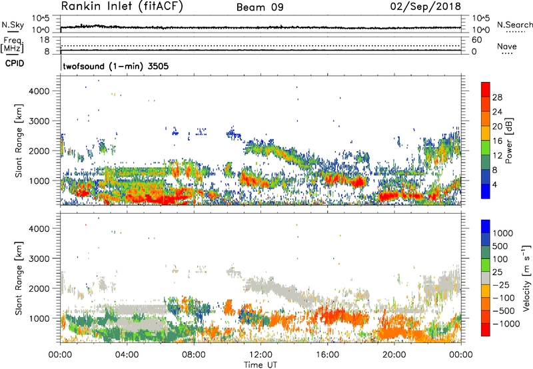
Task: Click the gray Velocity segment between 25 and -25
Action: [486, 278]
